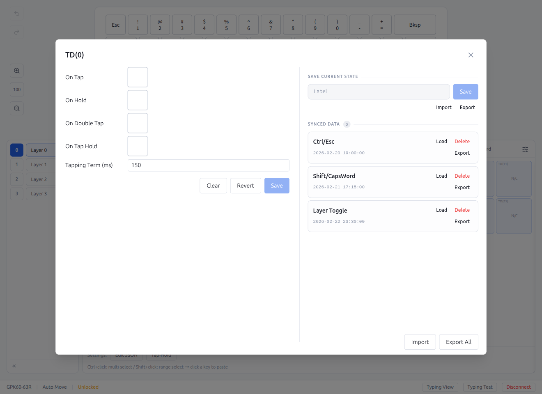This screenshot has width=542, height=394.
Task: Open the Typing Test view
Action: pyautogui.click(x=480, y=387)
